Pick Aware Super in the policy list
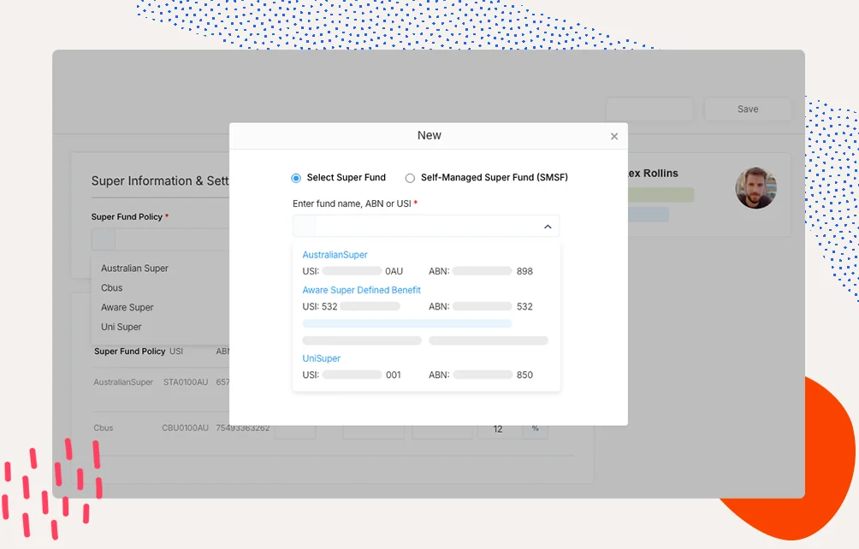 [x=127, y=308]
